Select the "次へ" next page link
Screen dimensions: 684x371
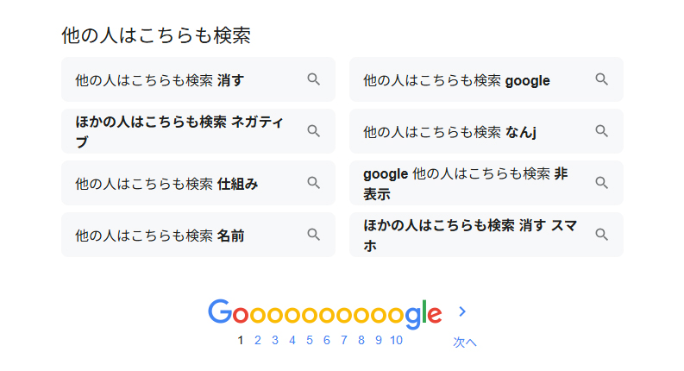coord(464,343)
